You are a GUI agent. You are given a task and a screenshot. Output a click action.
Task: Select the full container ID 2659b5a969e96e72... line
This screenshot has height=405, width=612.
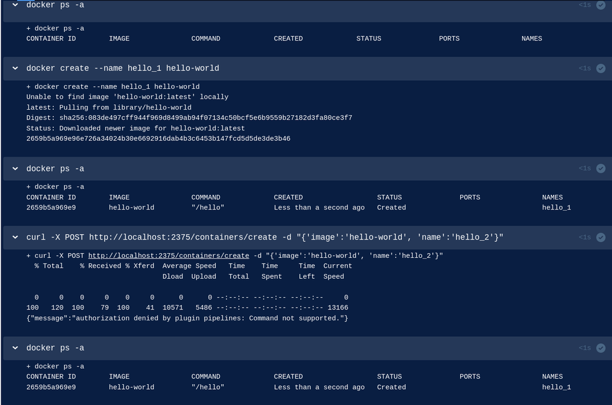coord(158,138)
